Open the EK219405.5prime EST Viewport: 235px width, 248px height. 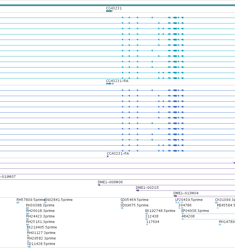point(42,227)
